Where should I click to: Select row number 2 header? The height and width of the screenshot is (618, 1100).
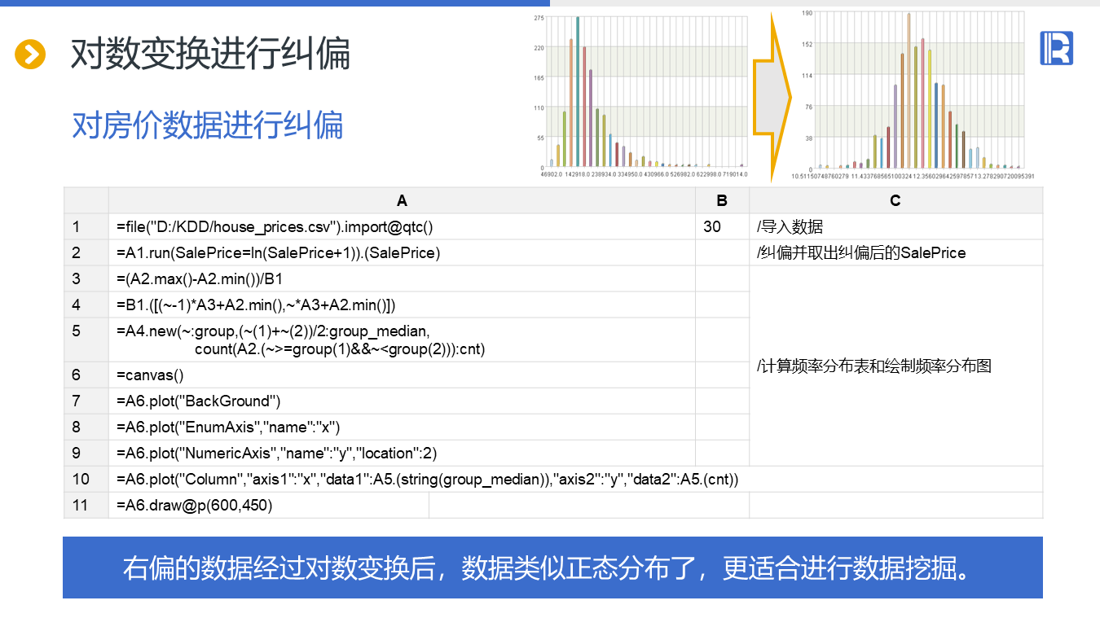pyautogui.click(x=86, y=252)
